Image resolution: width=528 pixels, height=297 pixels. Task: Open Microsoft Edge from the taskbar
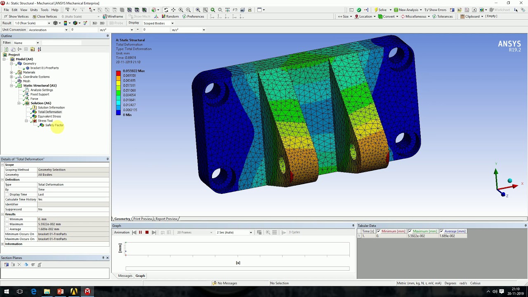pyautogui.click(x=33, y=292)
